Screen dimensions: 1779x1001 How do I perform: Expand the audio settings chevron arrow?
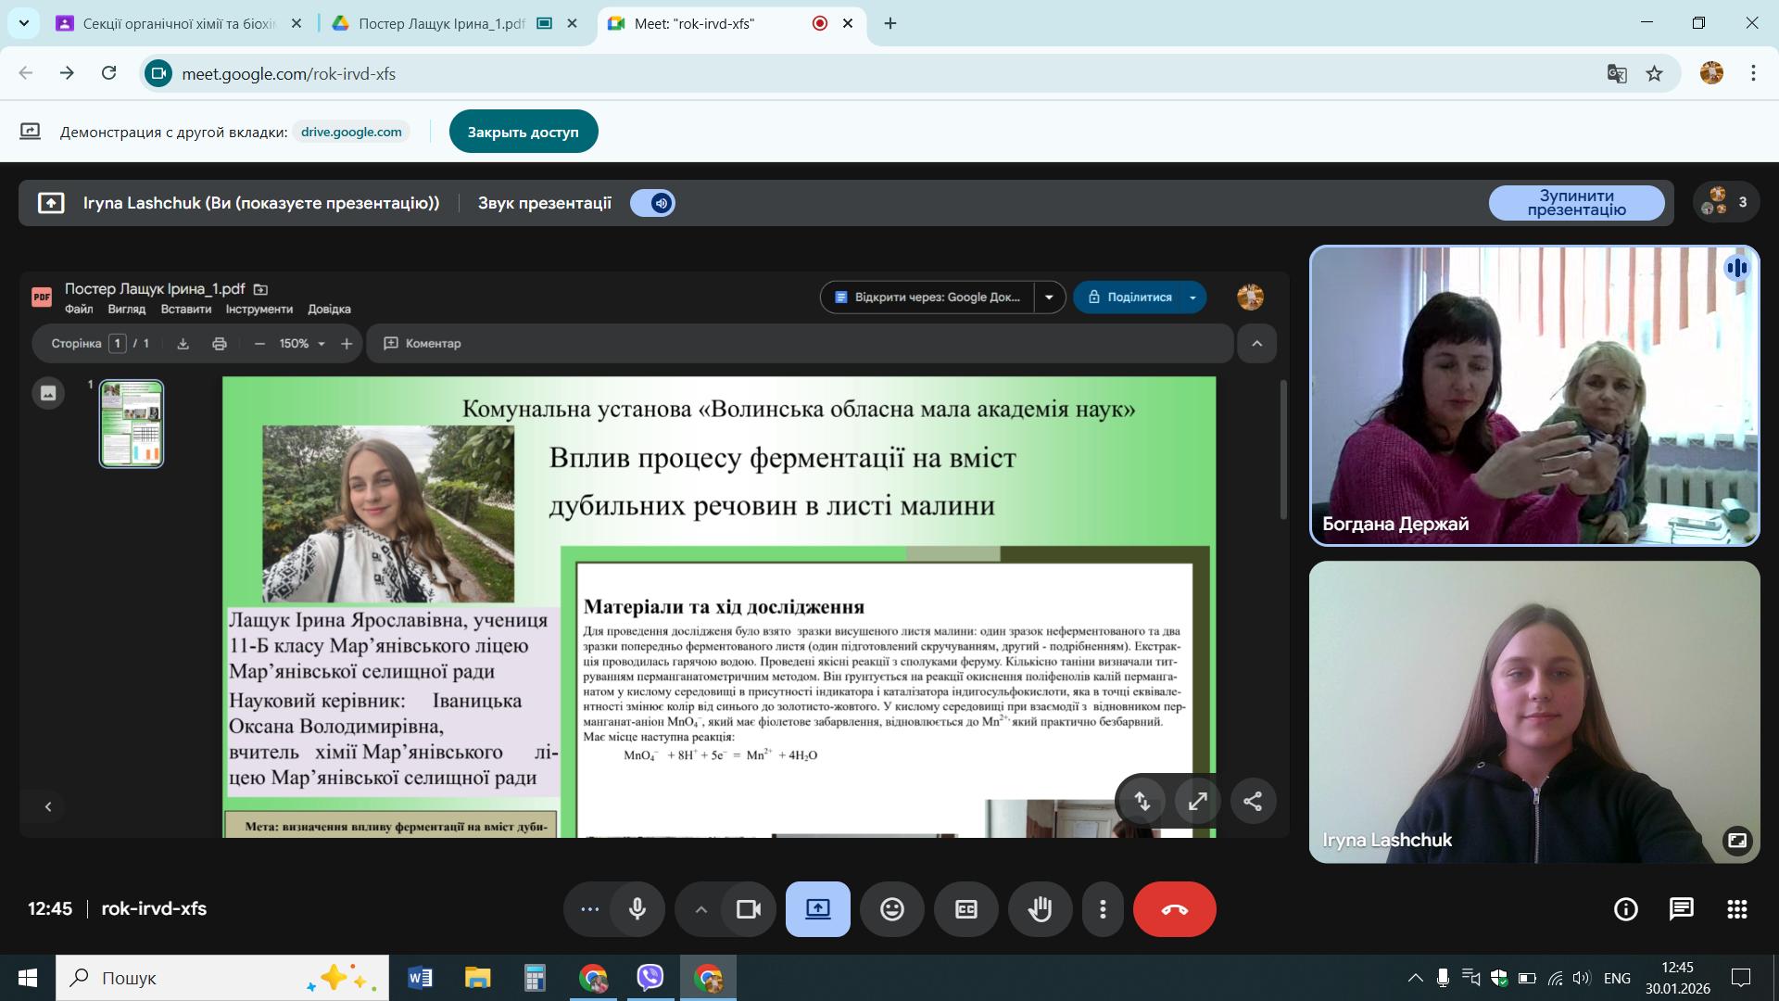pyautogui.click(x=700, y=909)
